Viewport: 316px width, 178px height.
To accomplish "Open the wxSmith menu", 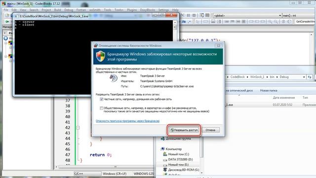I will point(95,10).
